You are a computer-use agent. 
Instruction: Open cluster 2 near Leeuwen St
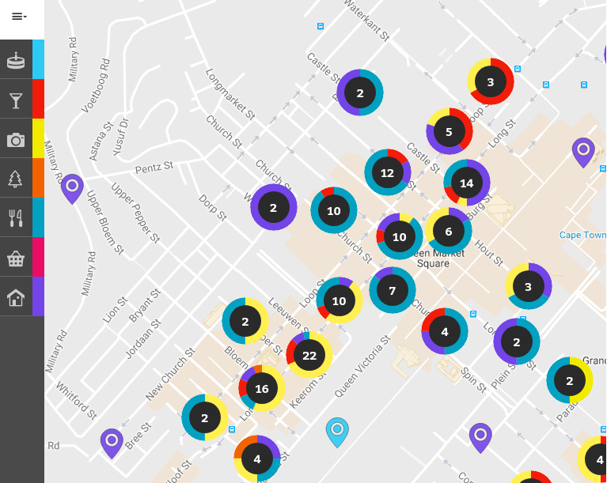click(245, 321)
